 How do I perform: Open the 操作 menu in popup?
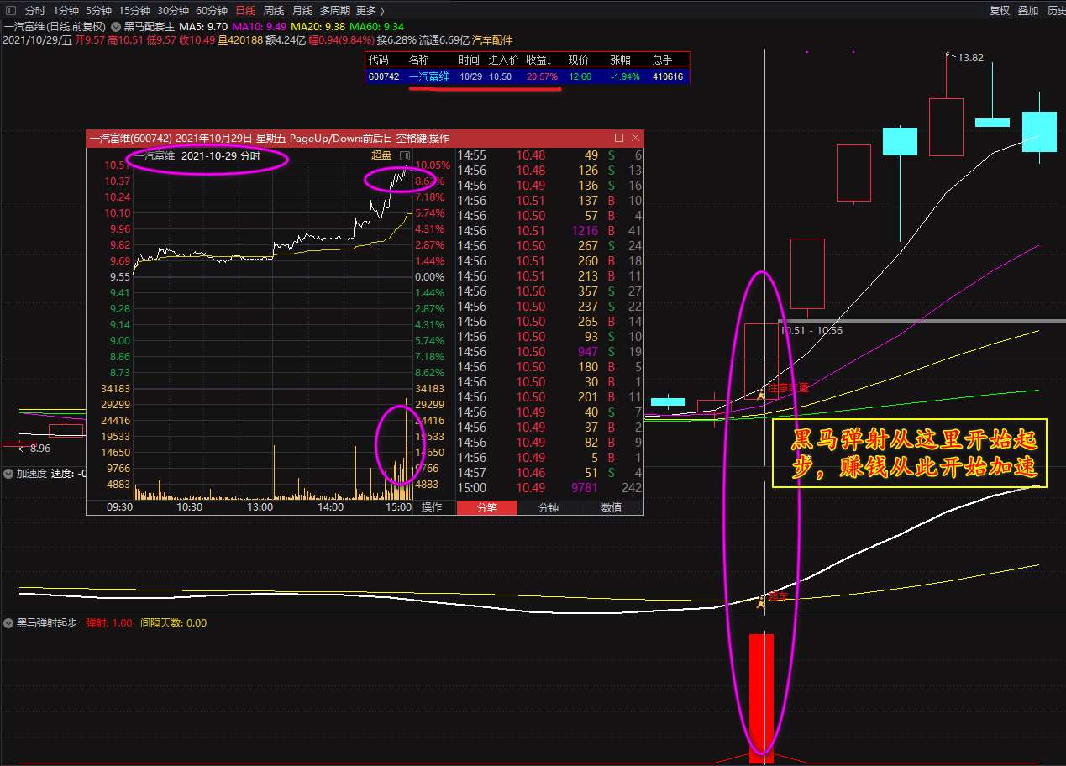pyautogui.click(x=432, y=507)
